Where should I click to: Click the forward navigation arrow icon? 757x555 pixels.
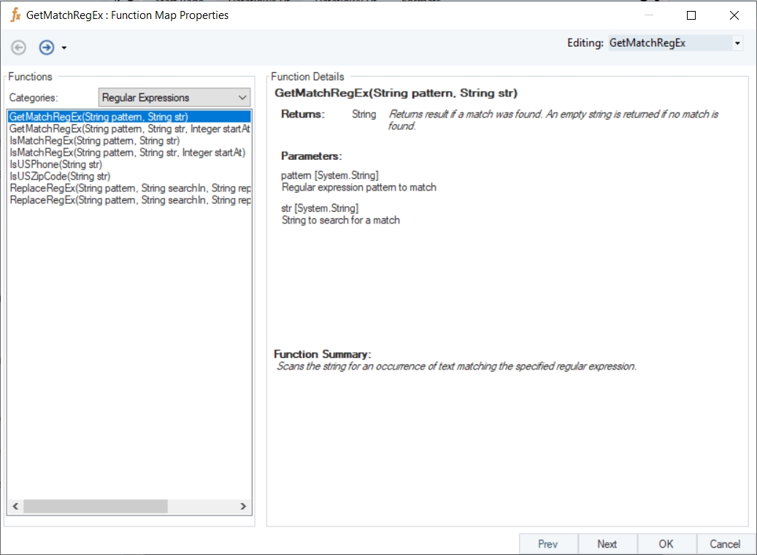click(47, 47)
